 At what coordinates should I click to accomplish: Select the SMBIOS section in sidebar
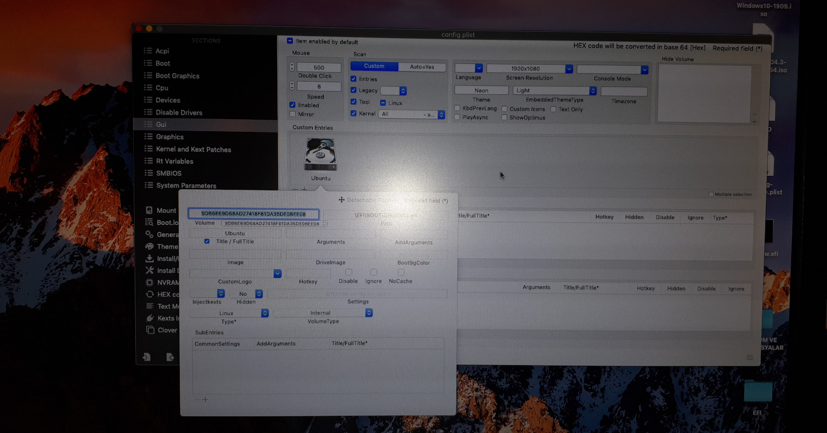coord(168,173)
